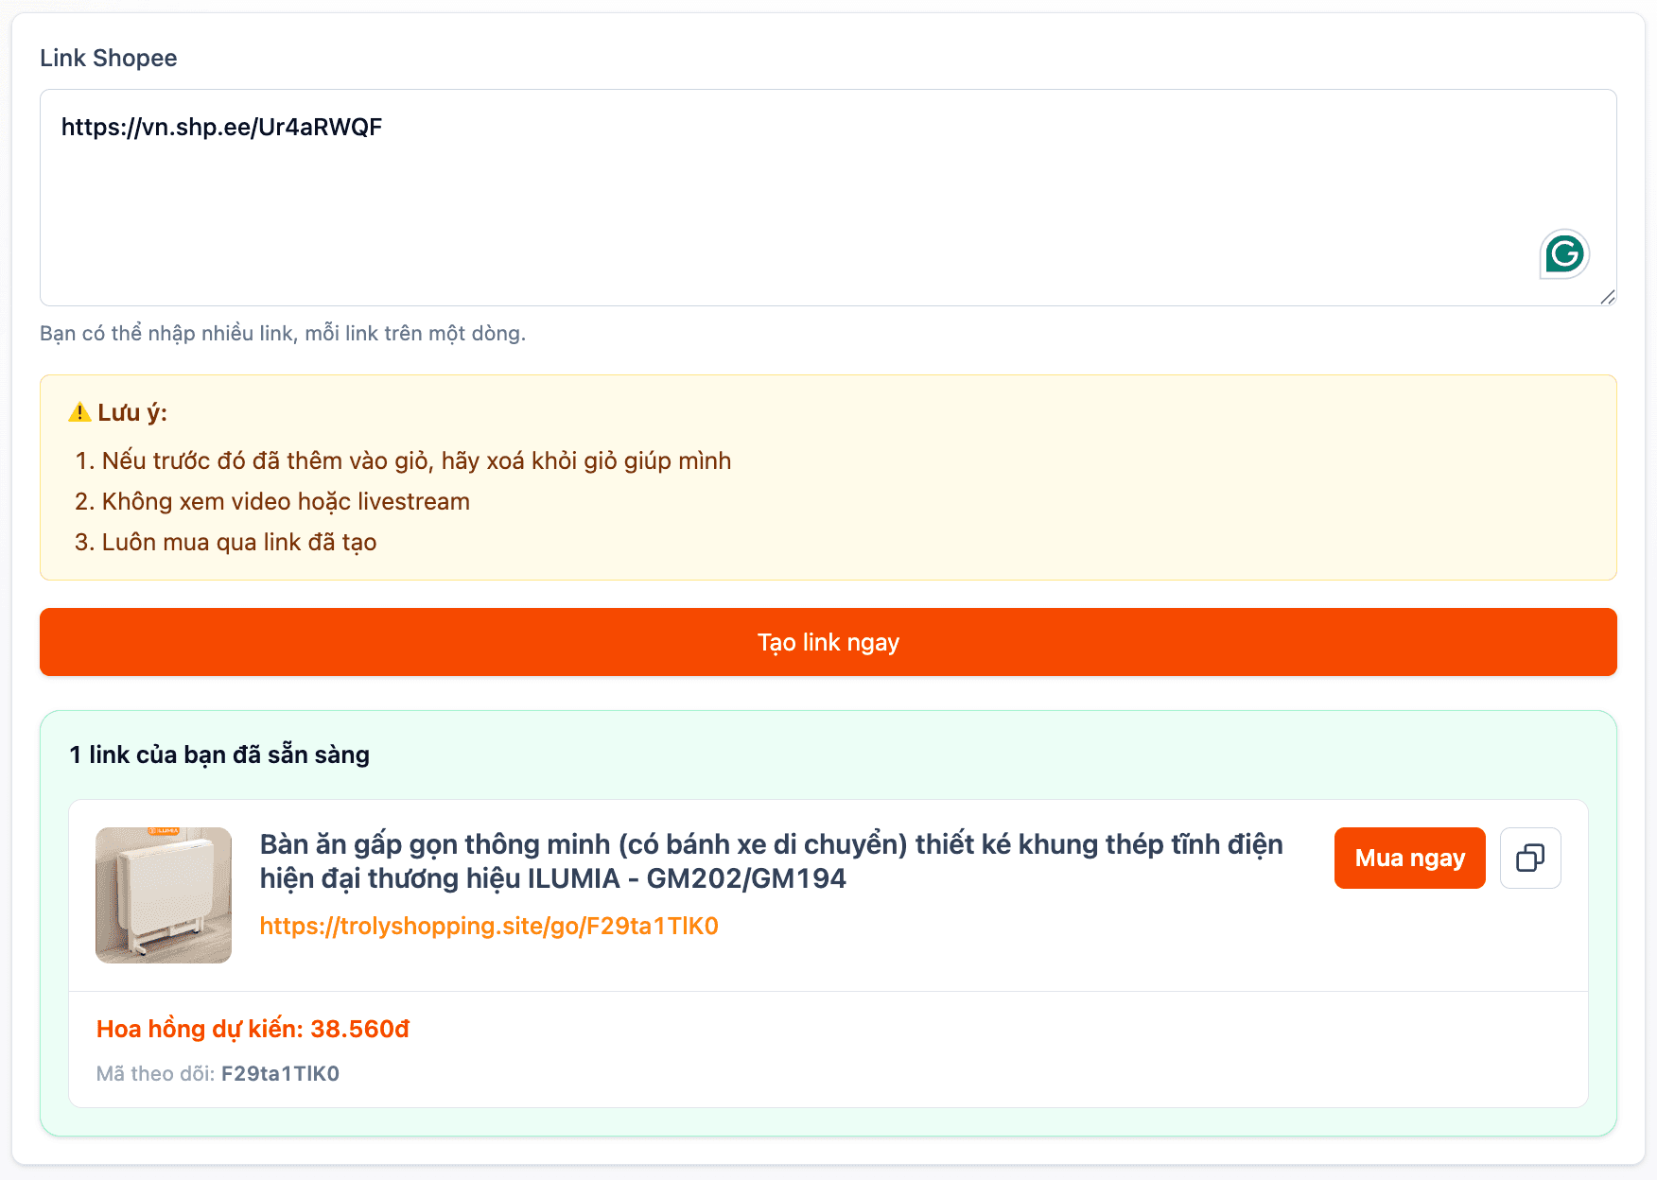Viewport: 1657px width, 1180px height.
Task: Select the tracking code F29ta1TlK0
Action: click(x=280, y=1074)
